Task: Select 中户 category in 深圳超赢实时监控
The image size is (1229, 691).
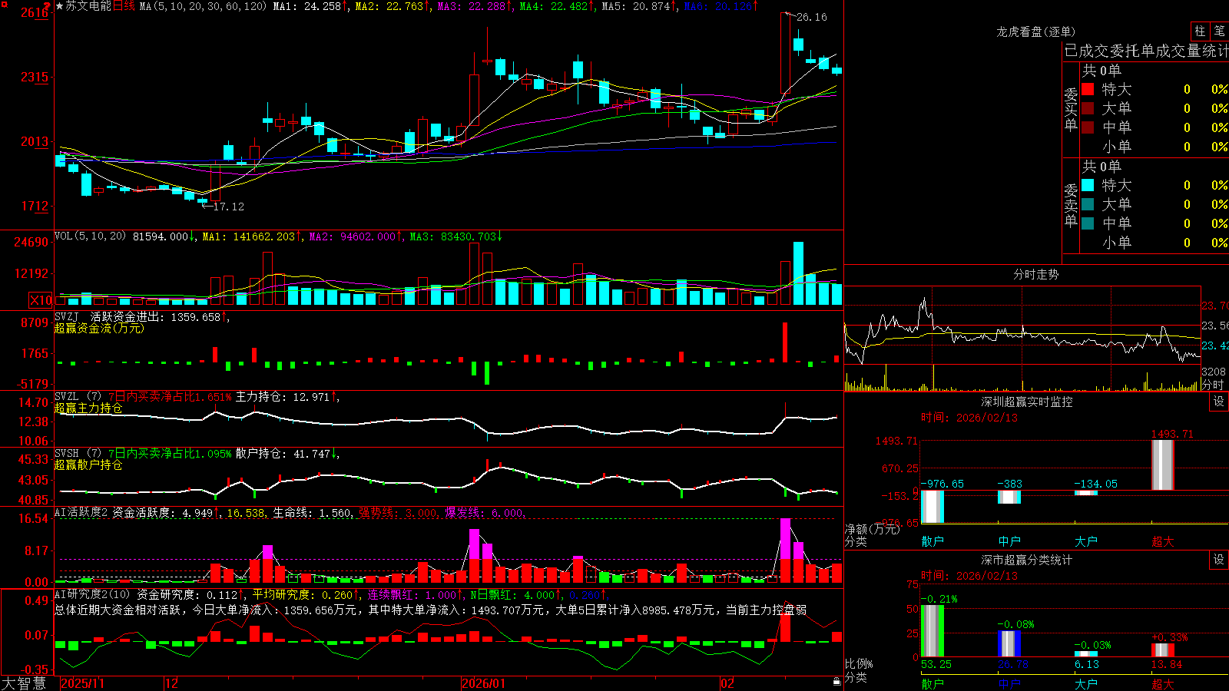Action: [1009, 541]
